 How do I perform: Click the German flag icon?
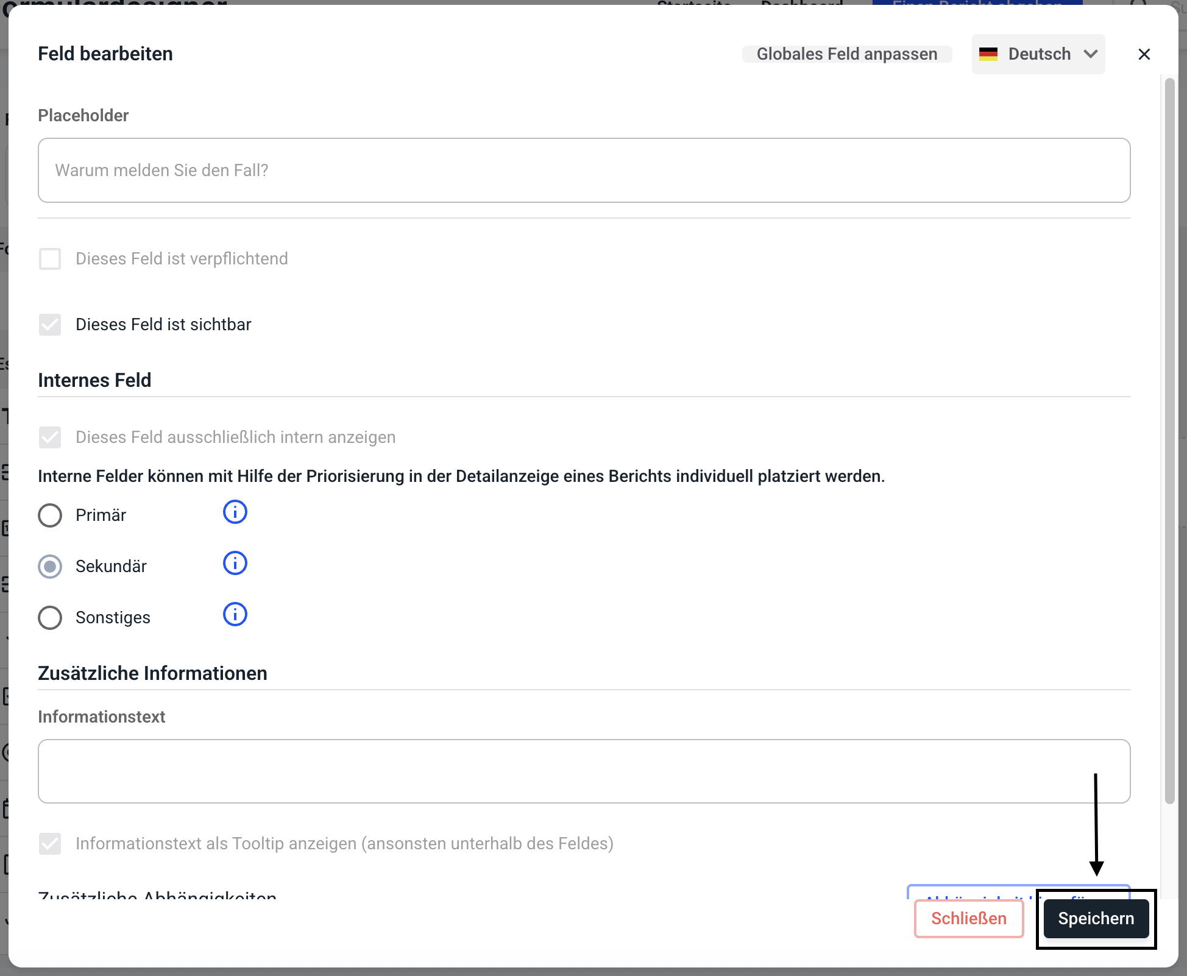988,54
